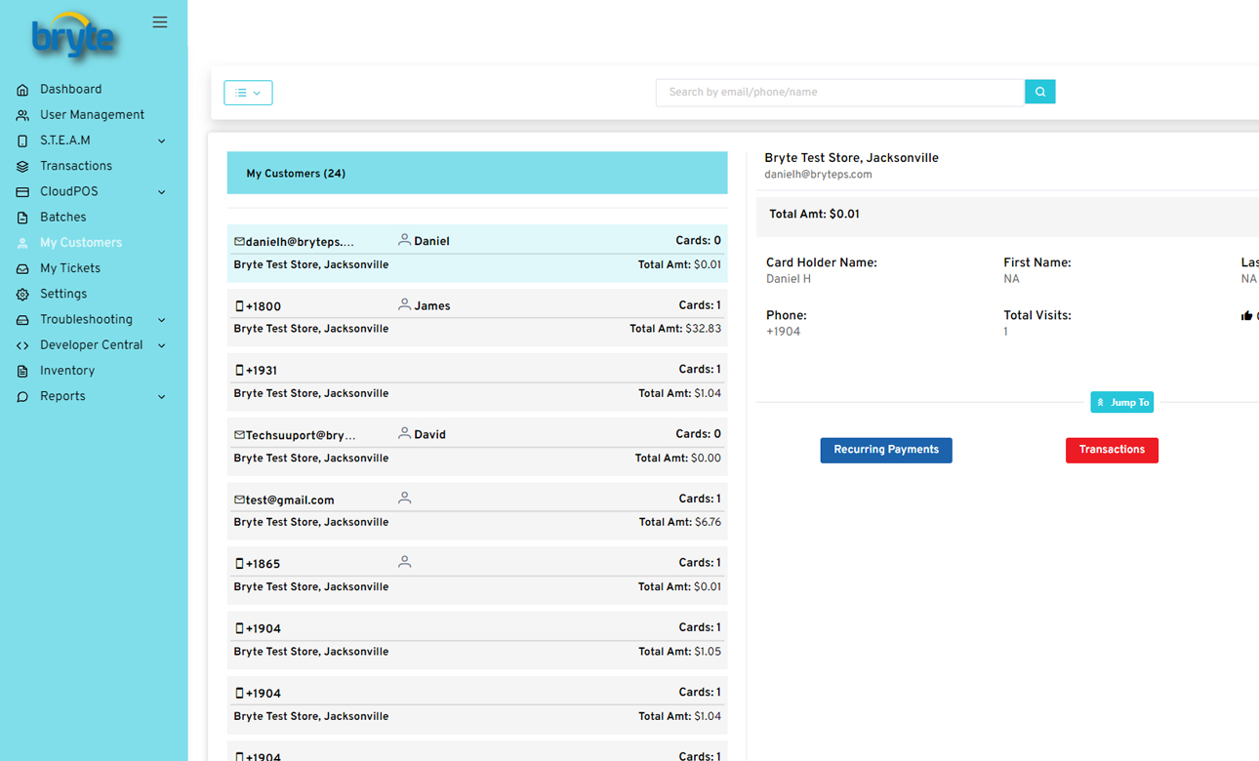Select Batches in the sidebar
This screenshot has height=761, width=1259.
click(63, 218)
